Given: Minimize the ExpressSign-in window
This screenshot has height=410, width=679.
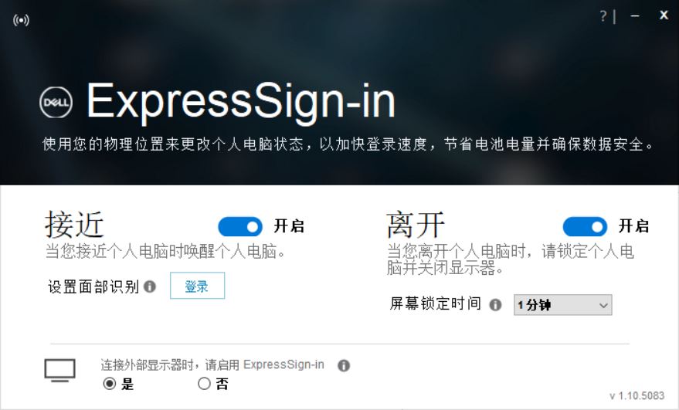Looking at the screenshot, I should (x=635, y=16).
